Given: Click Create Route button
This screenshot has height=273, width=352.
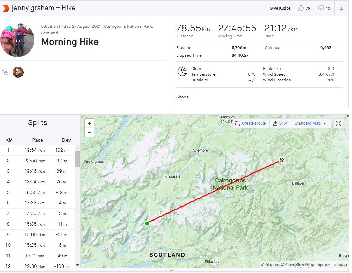Looking at the screenshot, I should point(251,123).
